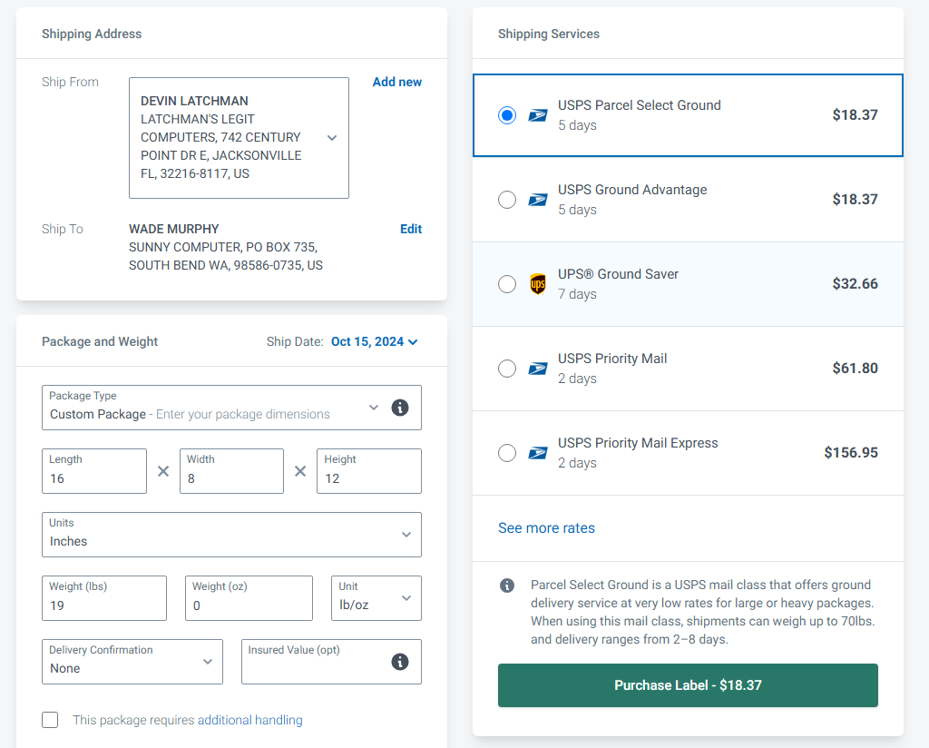Select USPS Priority Mail radio button
The image size is (929, 748).
[x=507, y=369]
